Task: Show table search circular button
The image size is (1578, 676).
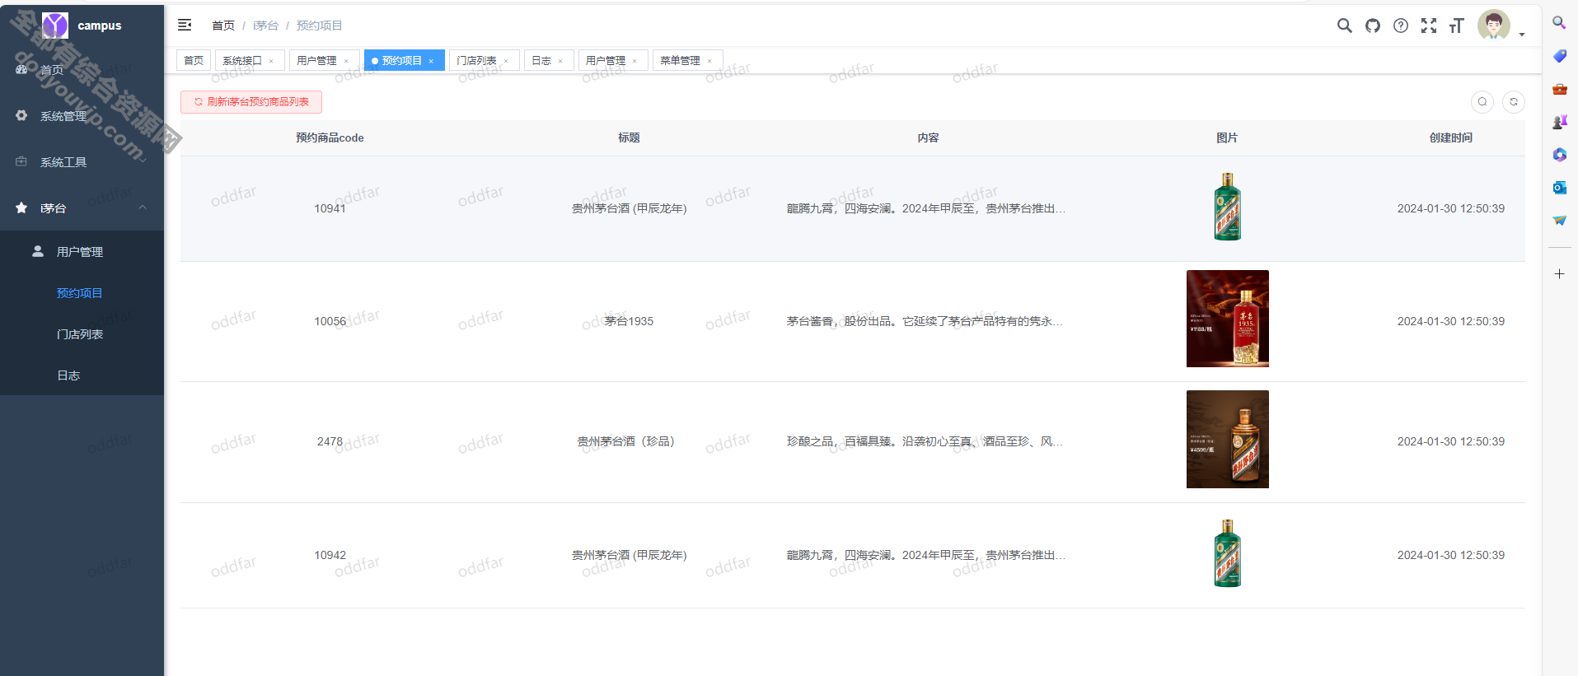Action: [x=1482, y=102]
